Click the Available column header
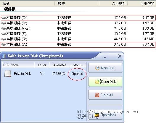 tap(60, 65)
